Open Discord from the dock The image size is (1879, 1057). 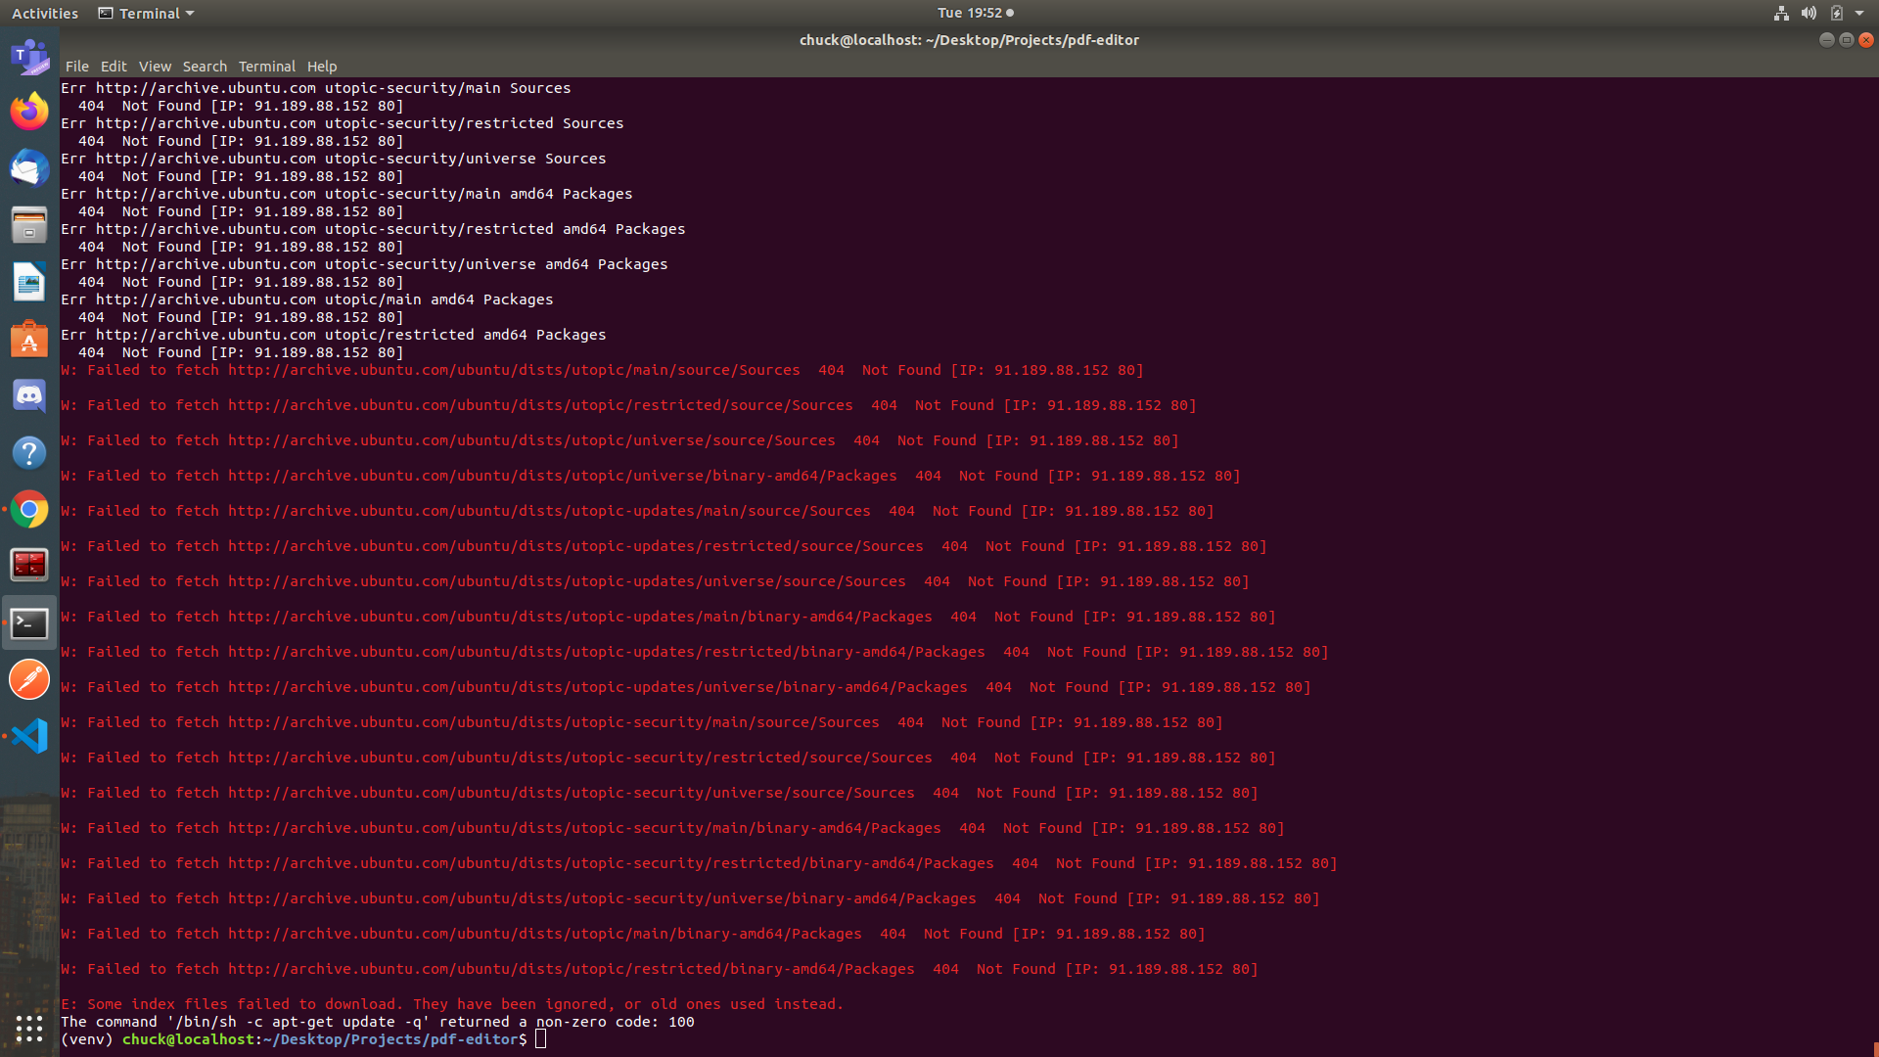[x=29, y=396]
